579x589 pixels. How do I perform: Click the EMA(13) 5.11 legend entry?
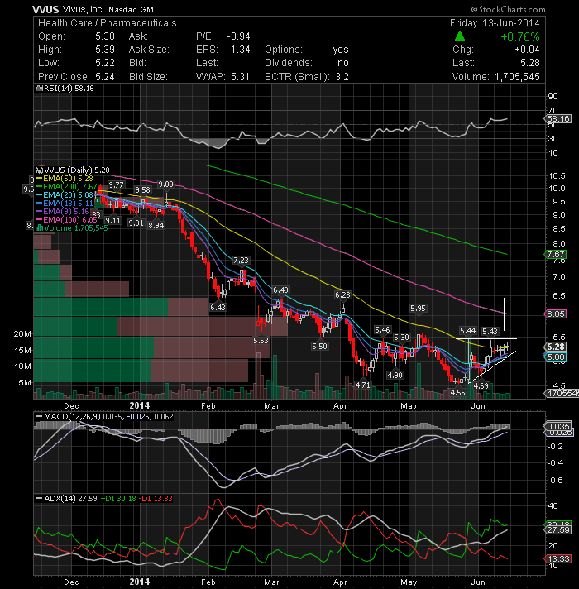pyautogui.click(x=65, y=204)
